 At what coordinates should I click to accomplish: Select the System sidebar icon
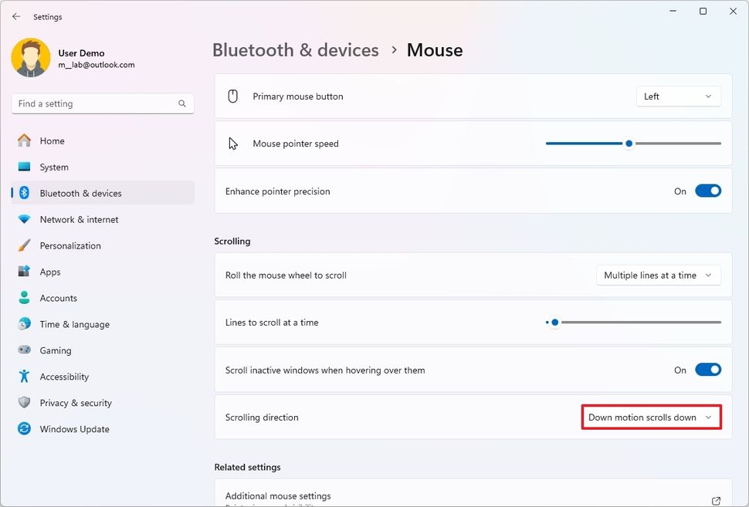pos(25,167)
